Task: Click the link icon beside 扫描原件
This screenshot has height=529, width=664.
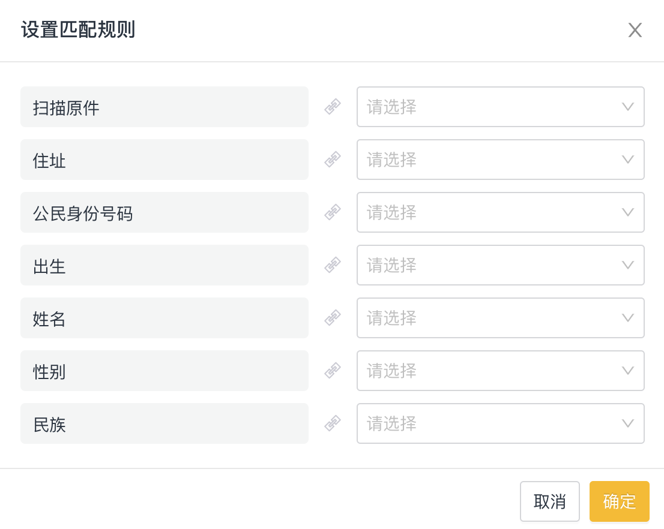Action: (333, 107)
